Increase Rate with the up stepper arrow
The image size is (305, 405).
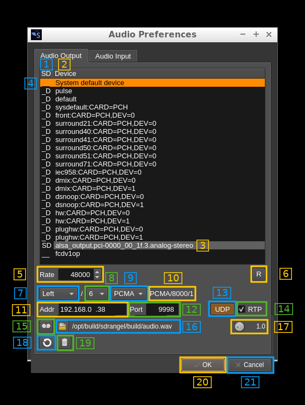97,272
